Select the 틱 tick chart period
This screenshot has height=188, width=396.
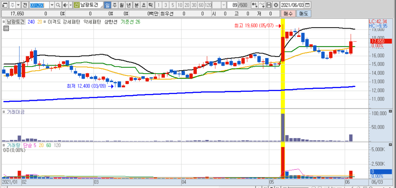[x=150, y=5]
